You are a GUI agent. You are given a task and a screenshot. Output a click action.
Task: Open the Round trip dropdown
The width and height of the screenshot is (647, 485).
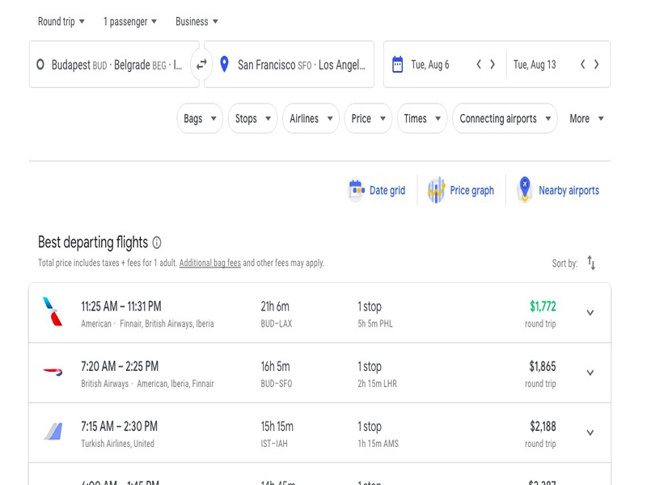pyautogui.click(x=61, y=22)
